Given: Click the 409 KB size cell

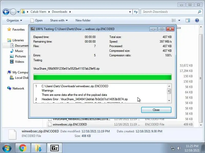Looking at the screenshot, I should pyautogui.click(x=188, y=124).
